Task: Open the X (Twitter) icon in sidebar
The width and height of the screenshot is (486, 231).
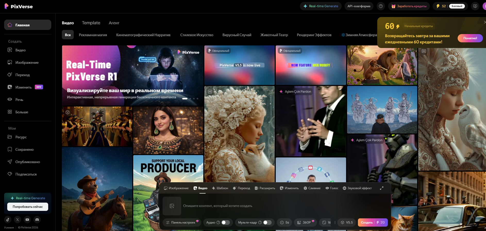Action: point(18,220)
